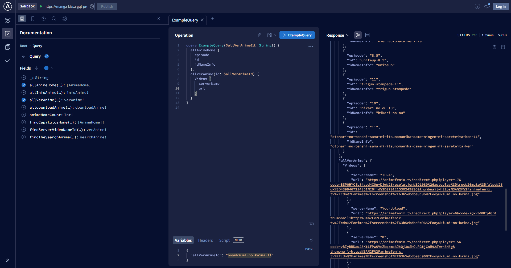Screen dimensions: 511x268
Task: Add the animeHomeCount field
Action: 24,115
